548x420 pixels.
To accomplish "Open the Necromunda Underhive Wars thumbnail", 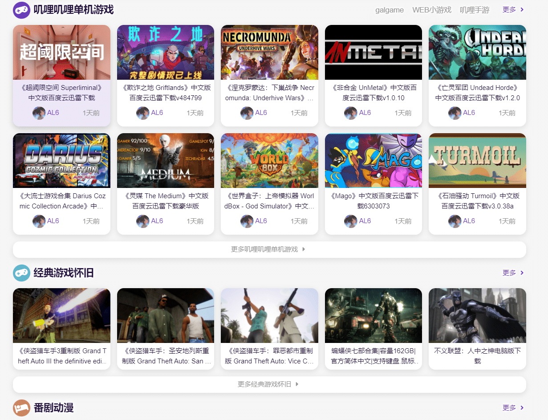I will point(269,52).
